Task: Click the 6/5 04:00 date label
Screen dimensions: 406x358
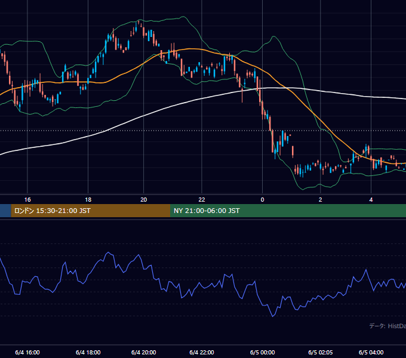Action: pos(371,352)
